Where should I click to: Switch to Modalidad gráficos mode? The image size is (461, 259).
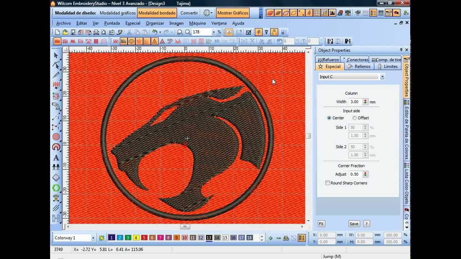click(117, 13)
